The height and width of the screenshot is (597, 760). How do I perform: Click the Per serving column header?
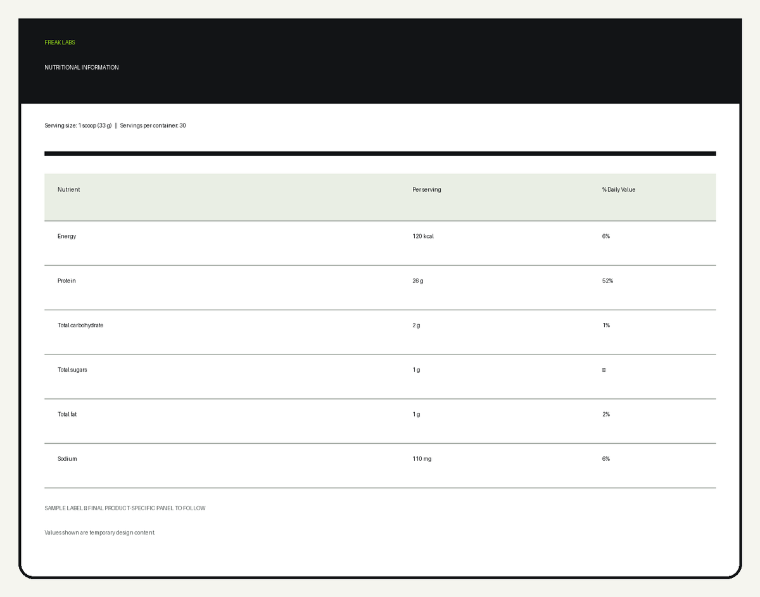[x=427, y=190]
